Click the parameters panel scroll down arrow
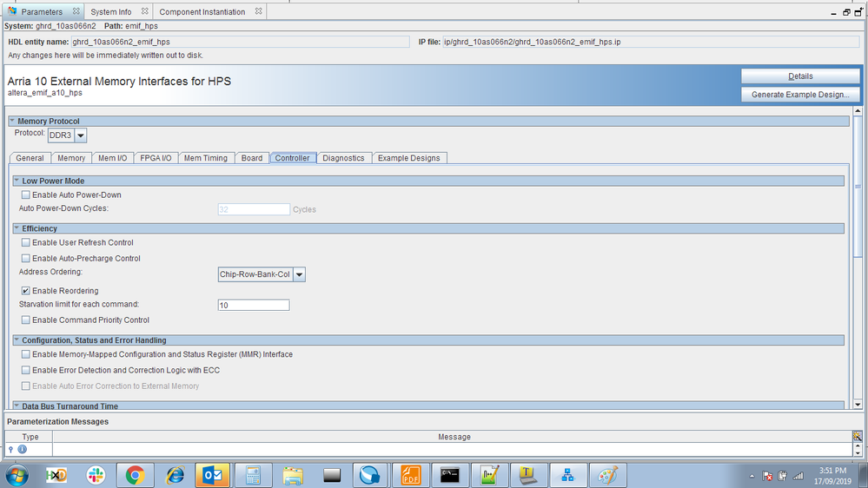 point(858,405)
